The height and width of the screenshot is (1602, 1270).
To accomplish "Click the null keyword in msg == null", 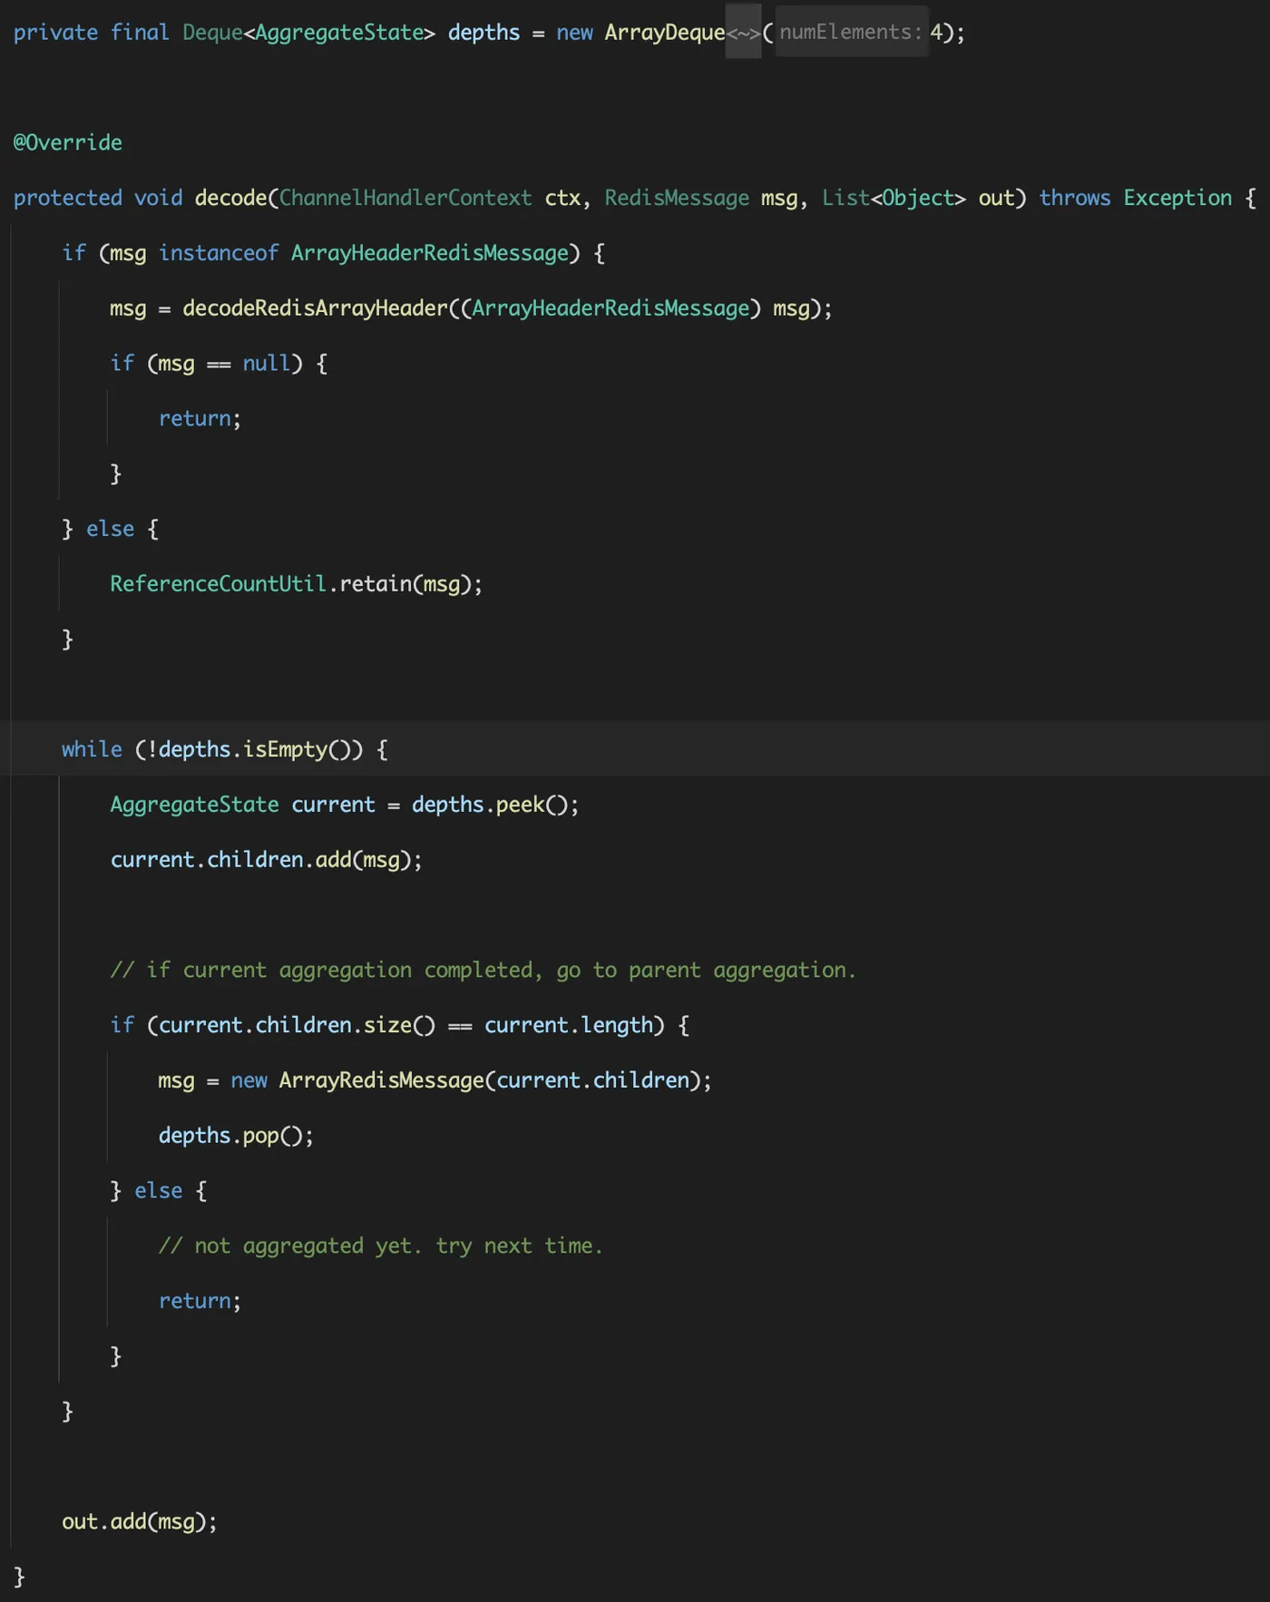I will [267, 364].
